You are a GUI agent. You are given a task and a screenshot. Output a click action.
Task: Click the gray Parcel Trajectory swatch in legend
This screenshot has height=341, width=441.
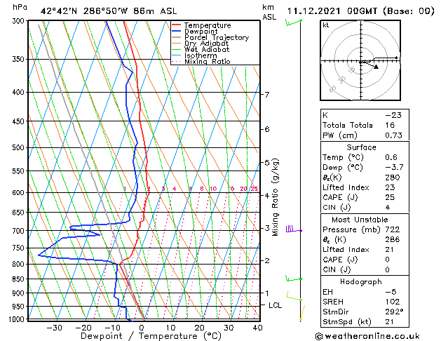177,37
